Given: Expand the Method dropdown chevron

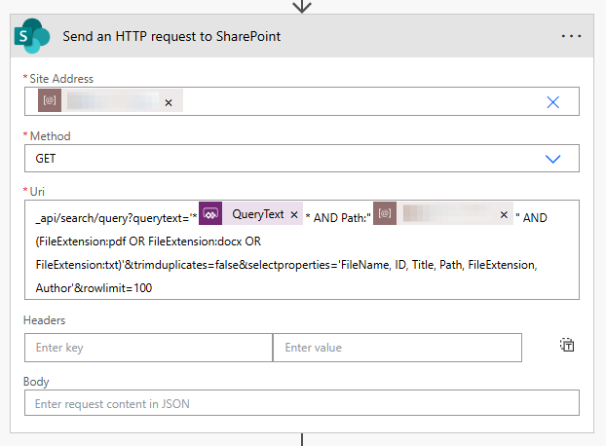Looking at the screenshot, I should tap(552, 159).
